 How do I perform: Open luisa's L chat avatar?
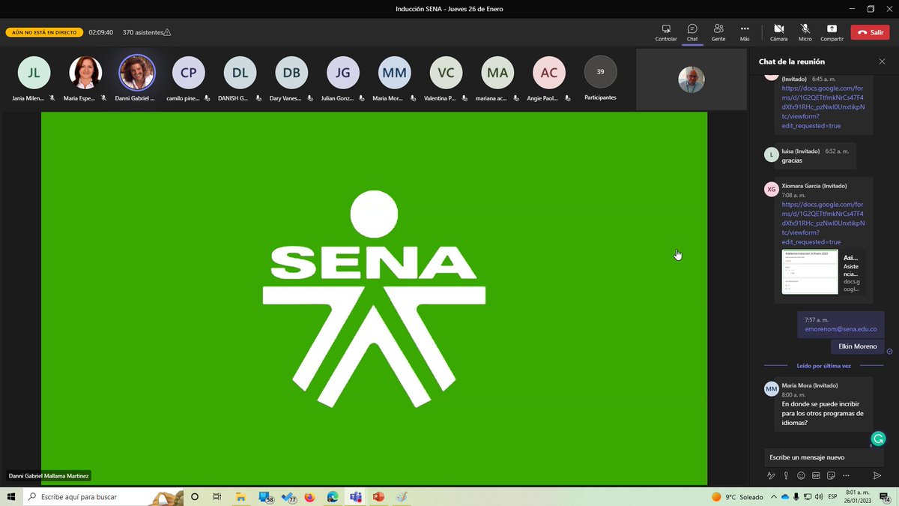tap(771, 154)
